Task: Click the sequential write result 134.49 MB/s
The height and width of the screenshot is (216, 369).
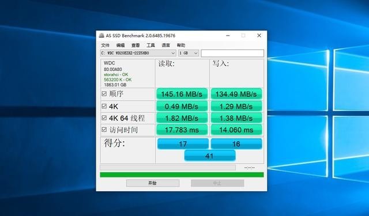Action: [x=236, y=94]
